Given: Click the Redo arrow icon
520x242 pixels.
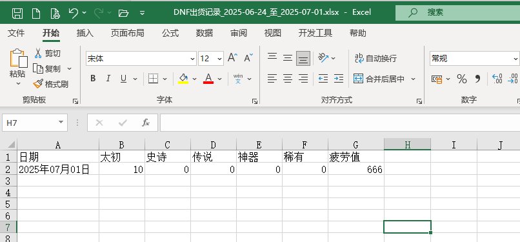Looking at the screenshot, I should click(99, 13).
